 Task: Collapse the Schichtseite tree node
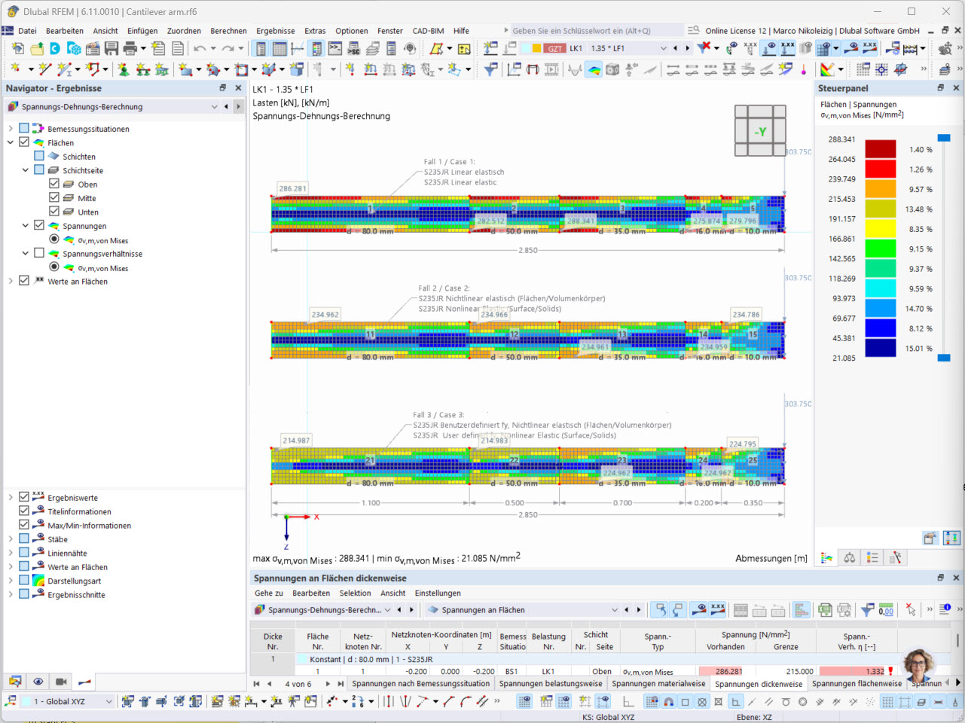pos(26,170)
